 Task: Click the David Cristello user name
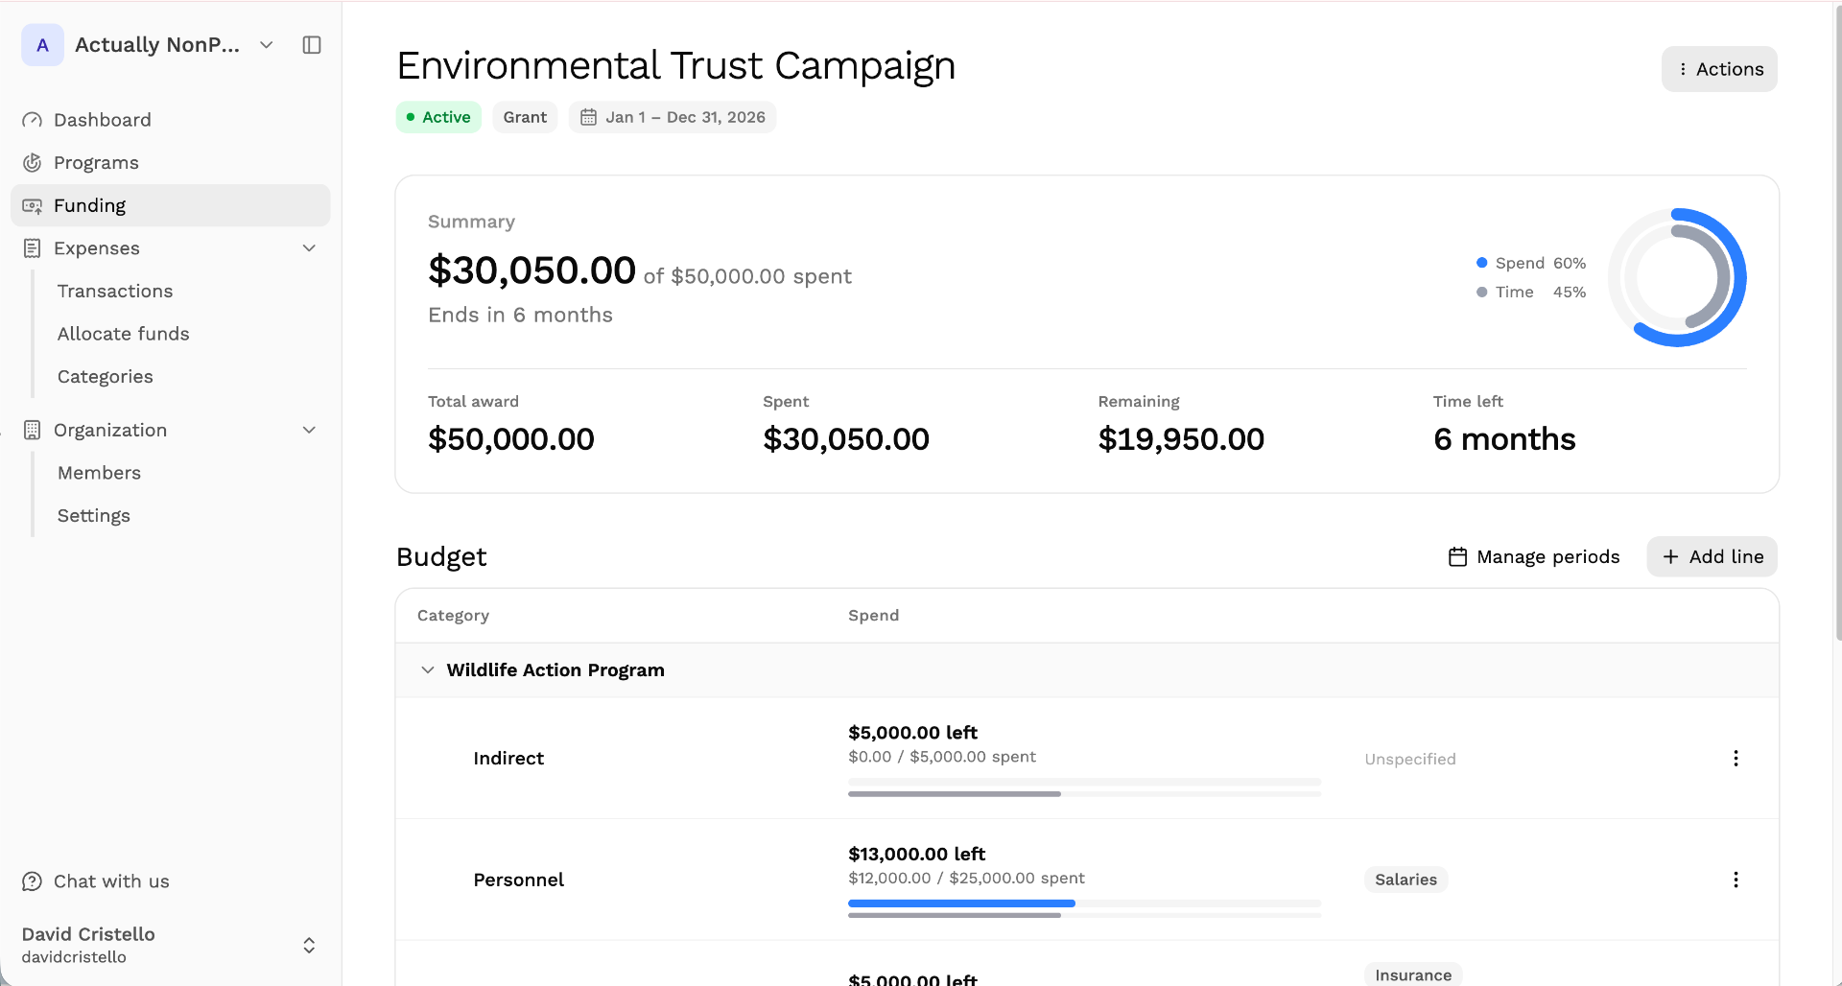(88, 934)
